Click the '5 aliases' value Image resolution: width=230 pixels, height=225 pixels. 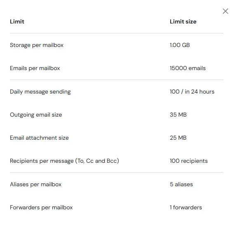point(181,184)
